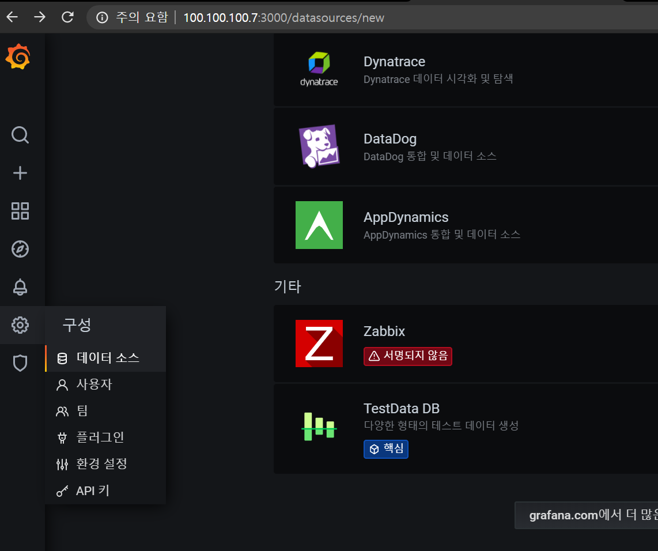The height and width of the screenshot is (551, 658).
Task: Click the Grafana logo home icon
Action: (x=18, y=56)
